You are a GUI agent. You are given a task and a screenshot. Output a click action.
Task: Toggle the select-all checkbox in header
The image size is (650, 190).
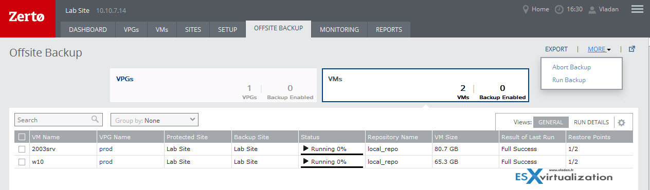(x=22, y=137)
